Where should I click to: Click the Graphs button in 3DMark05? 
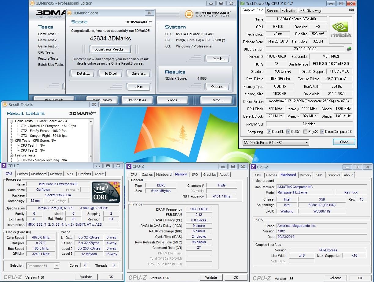coord(173,100)
